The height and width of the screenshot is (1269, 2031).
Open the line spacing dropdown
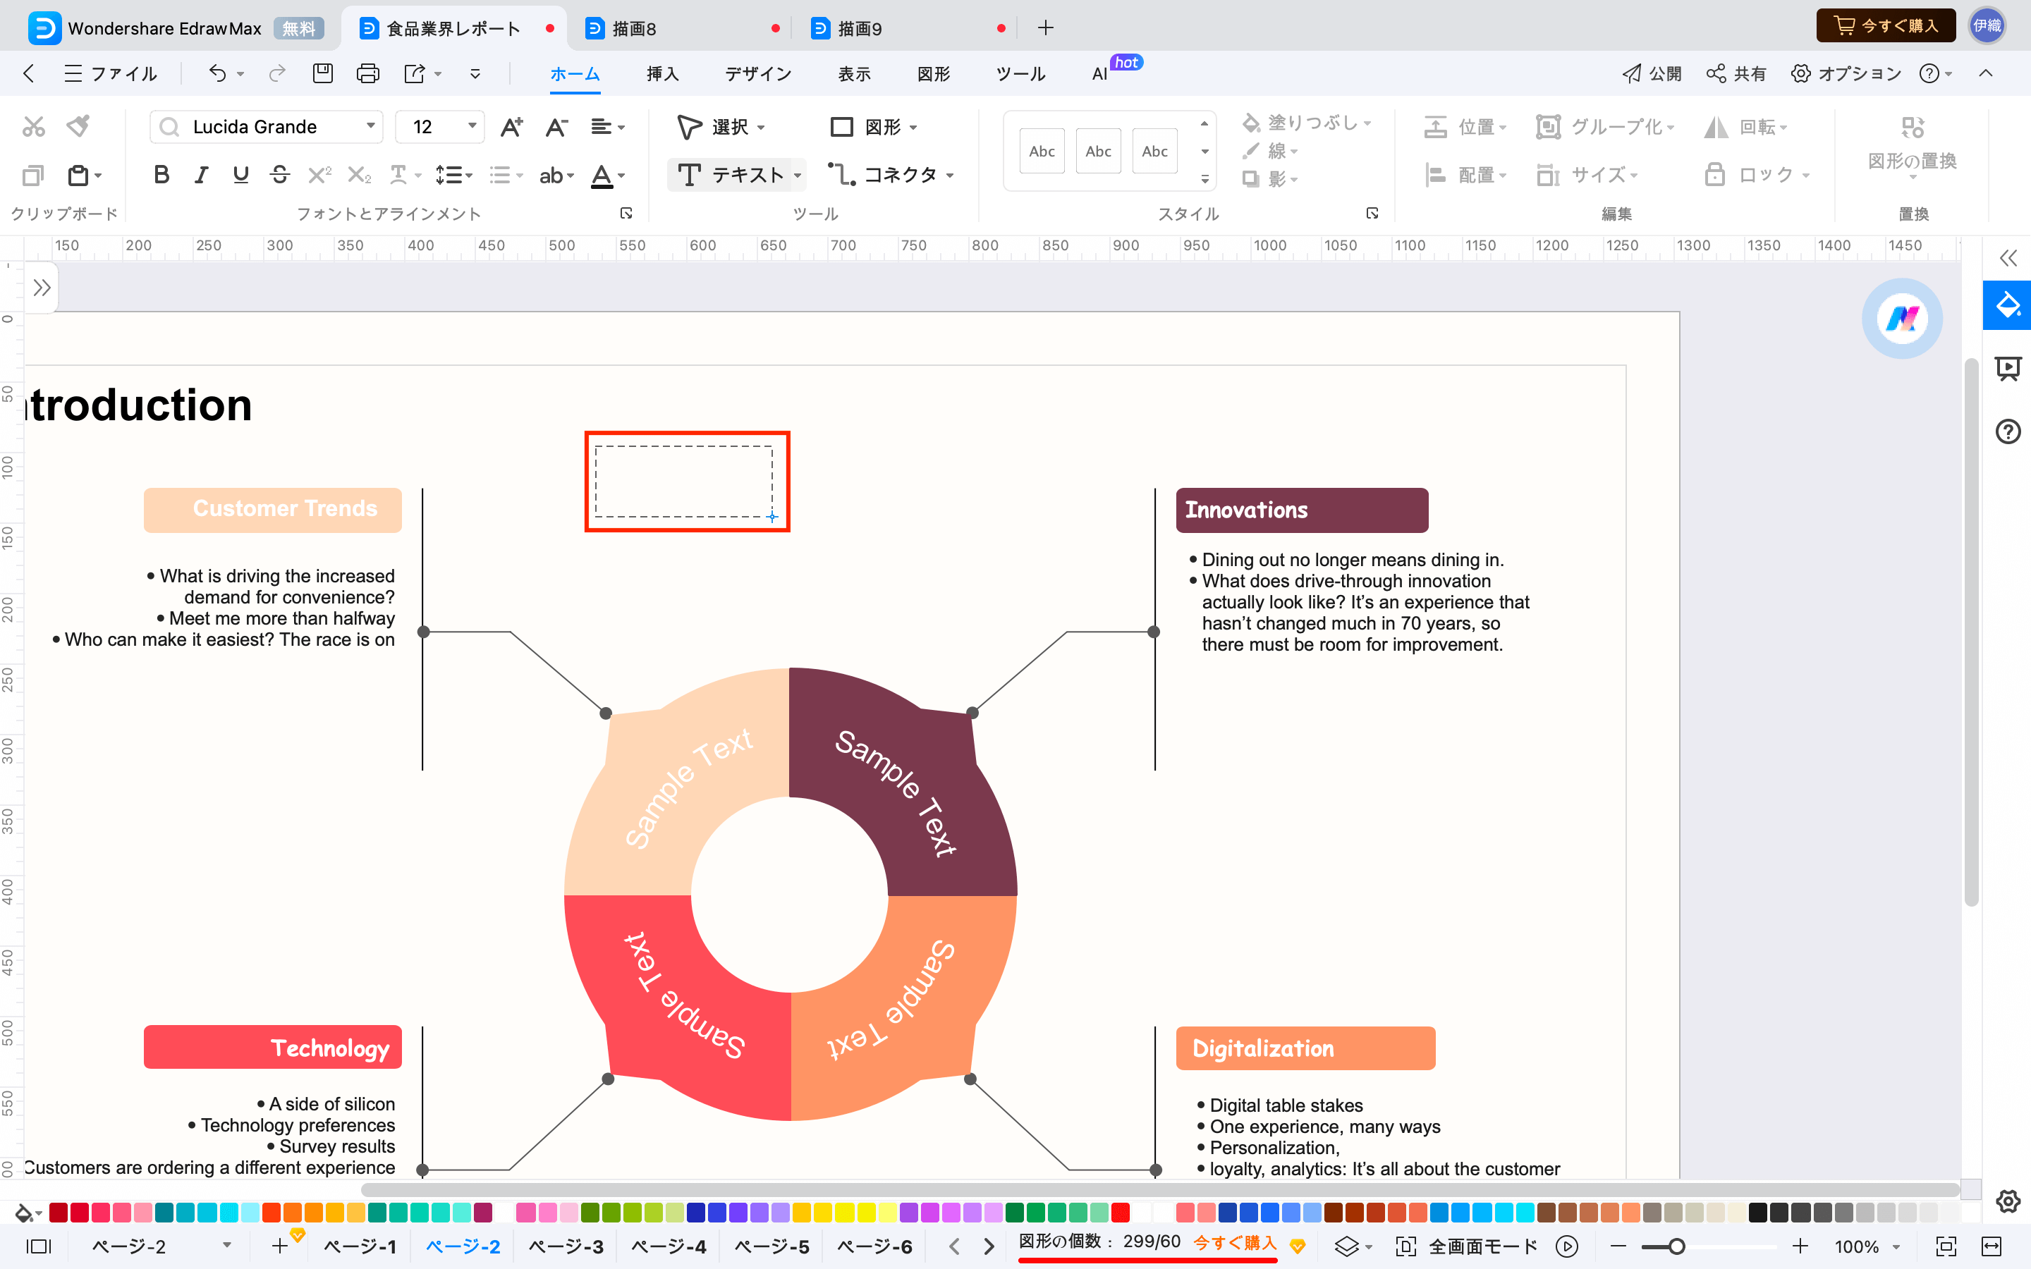pos(454,175)
